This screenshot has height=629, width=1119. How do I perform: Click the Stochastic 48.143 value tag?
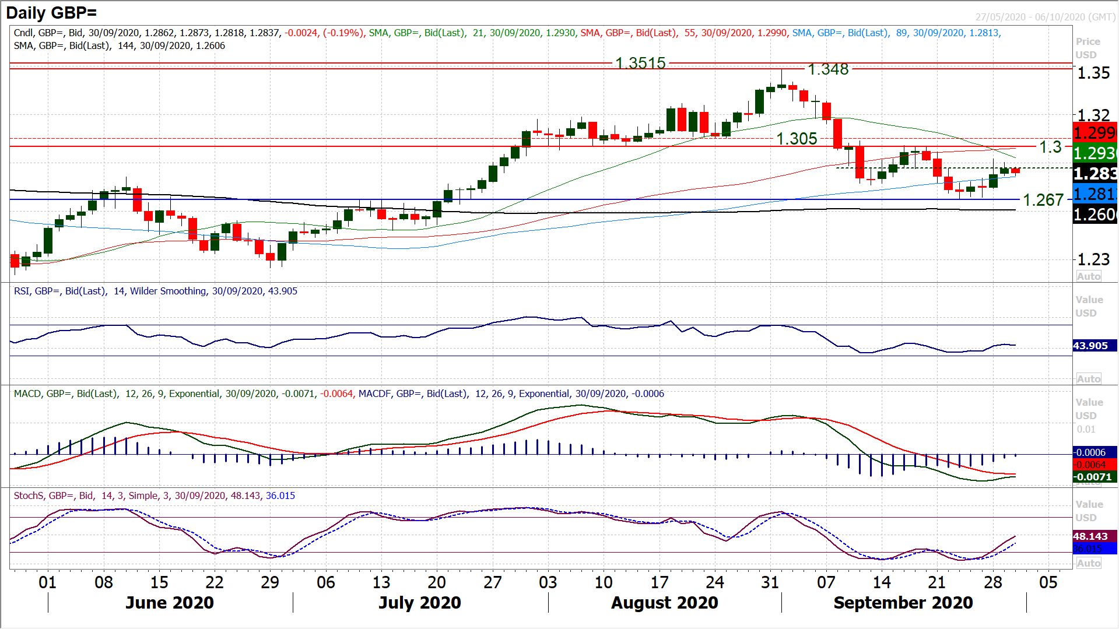coord(1090,536)
